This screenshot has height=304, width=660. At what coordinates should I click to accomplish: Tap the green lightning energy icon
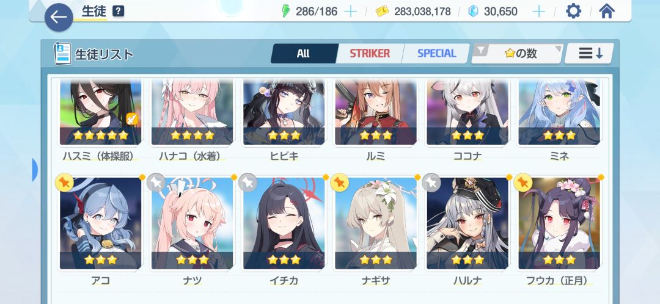tap(286, 12)
